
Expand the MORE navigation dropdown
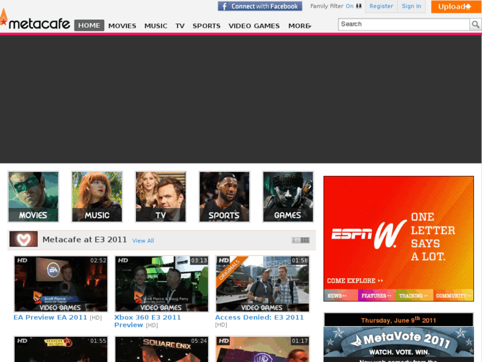tap(300, 26)
